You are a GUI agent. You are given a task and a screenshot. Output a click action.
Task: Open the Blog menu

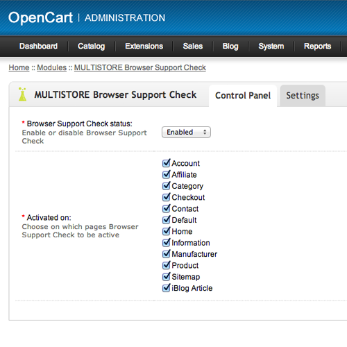pyautogui.click(x=230, y=46)
